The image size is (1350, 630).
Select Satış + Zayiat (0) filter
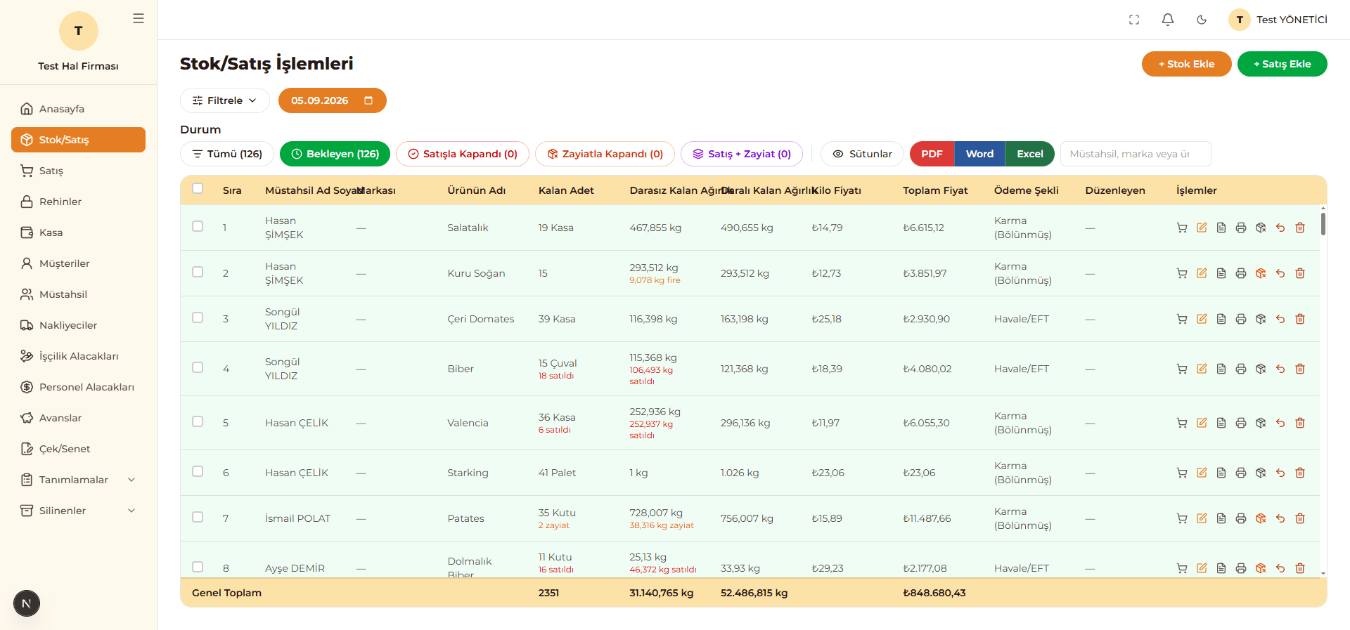742,154
